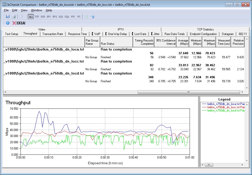Select the IPTV tab group
The height and width of the screenshot is (175, 252).
[x=121, y=29]
